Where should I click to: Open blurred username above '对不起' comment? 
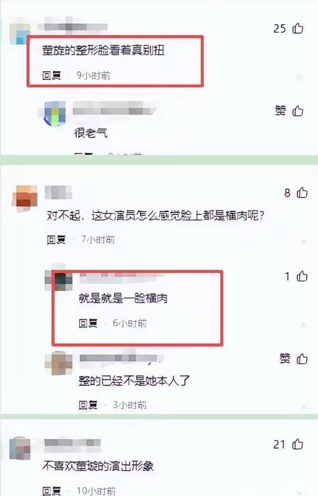[x=59, y=193]
